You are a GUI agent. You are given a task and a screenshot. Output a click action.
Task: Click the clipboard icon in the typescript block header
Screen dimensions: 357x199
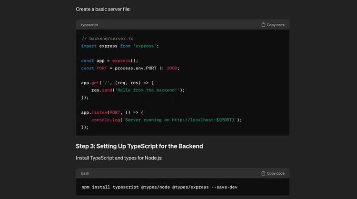pos(263,25)
